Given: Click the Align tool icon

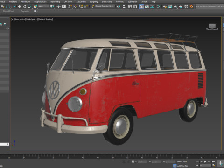Looking at the screenshot, I should [124, 7].
